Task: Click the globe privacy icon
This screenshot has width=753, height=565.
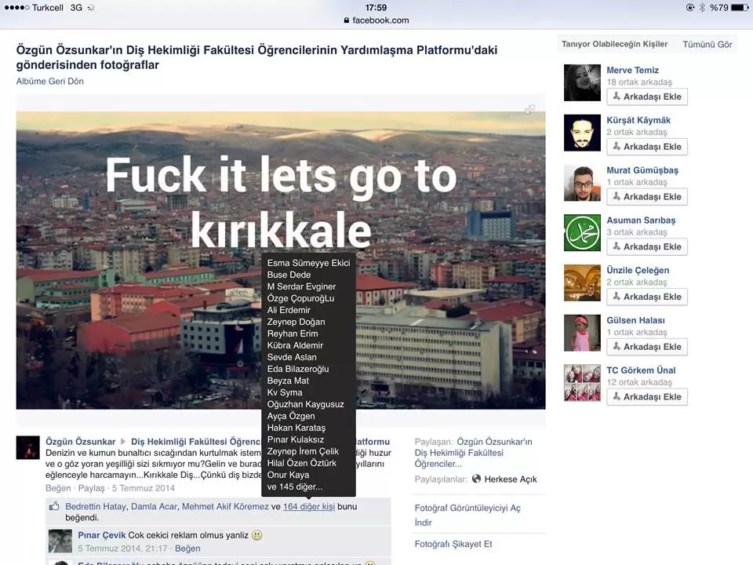Action: 476,479
